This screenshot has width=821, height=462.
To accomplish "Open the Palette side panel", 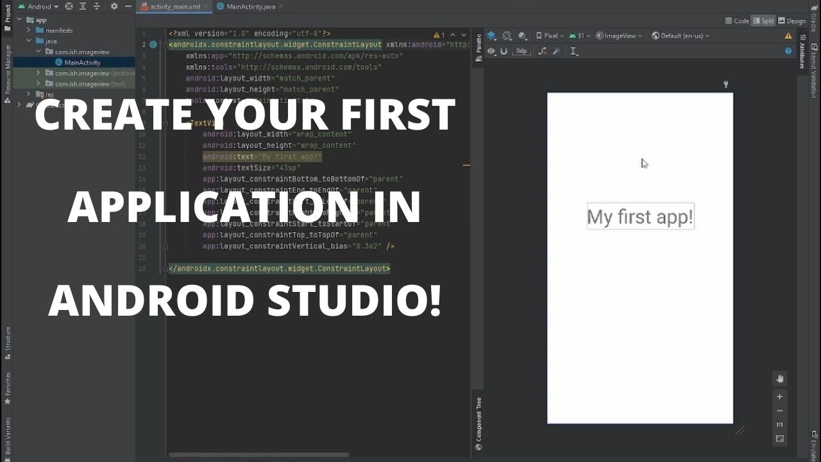I will [x=478, y=49].
